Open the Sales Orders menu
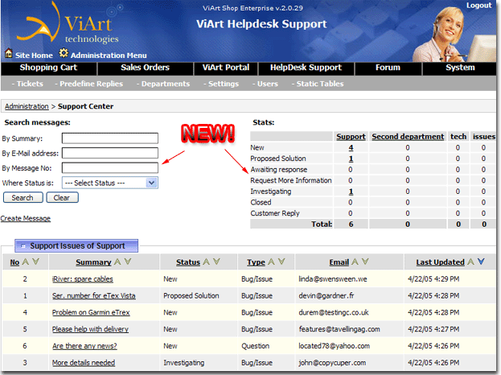The image size is (501, 375). click(145, 68)
